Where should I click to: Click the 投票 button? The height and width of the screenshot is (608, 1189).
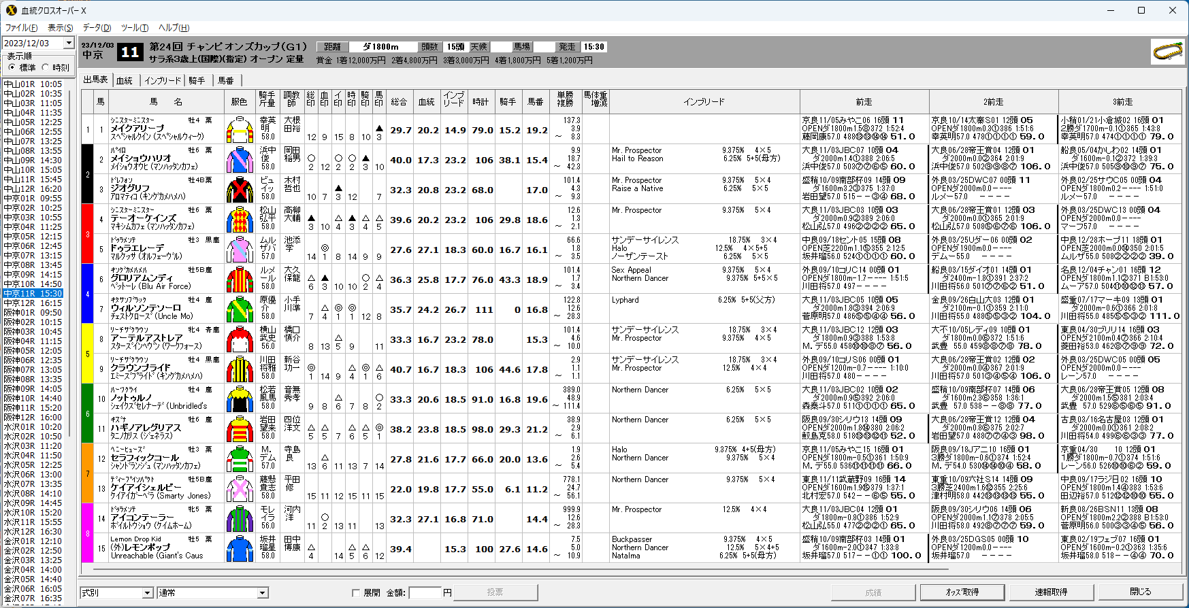495,592
